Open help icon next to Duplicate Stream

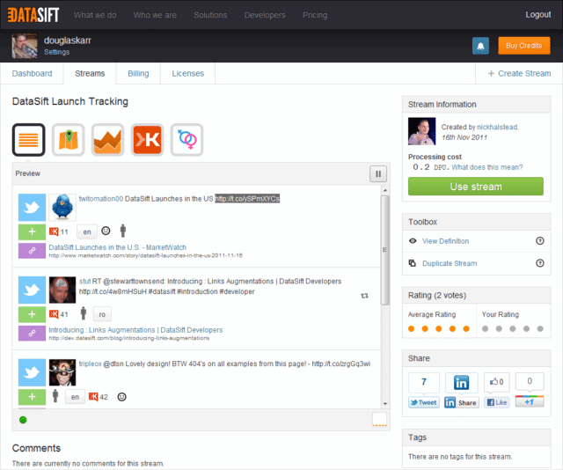(539, 263)
